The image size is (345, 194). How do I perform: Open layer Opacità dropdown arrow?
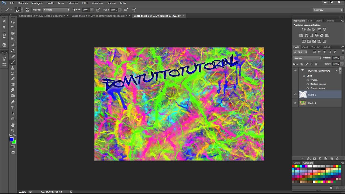coord(342,58)
